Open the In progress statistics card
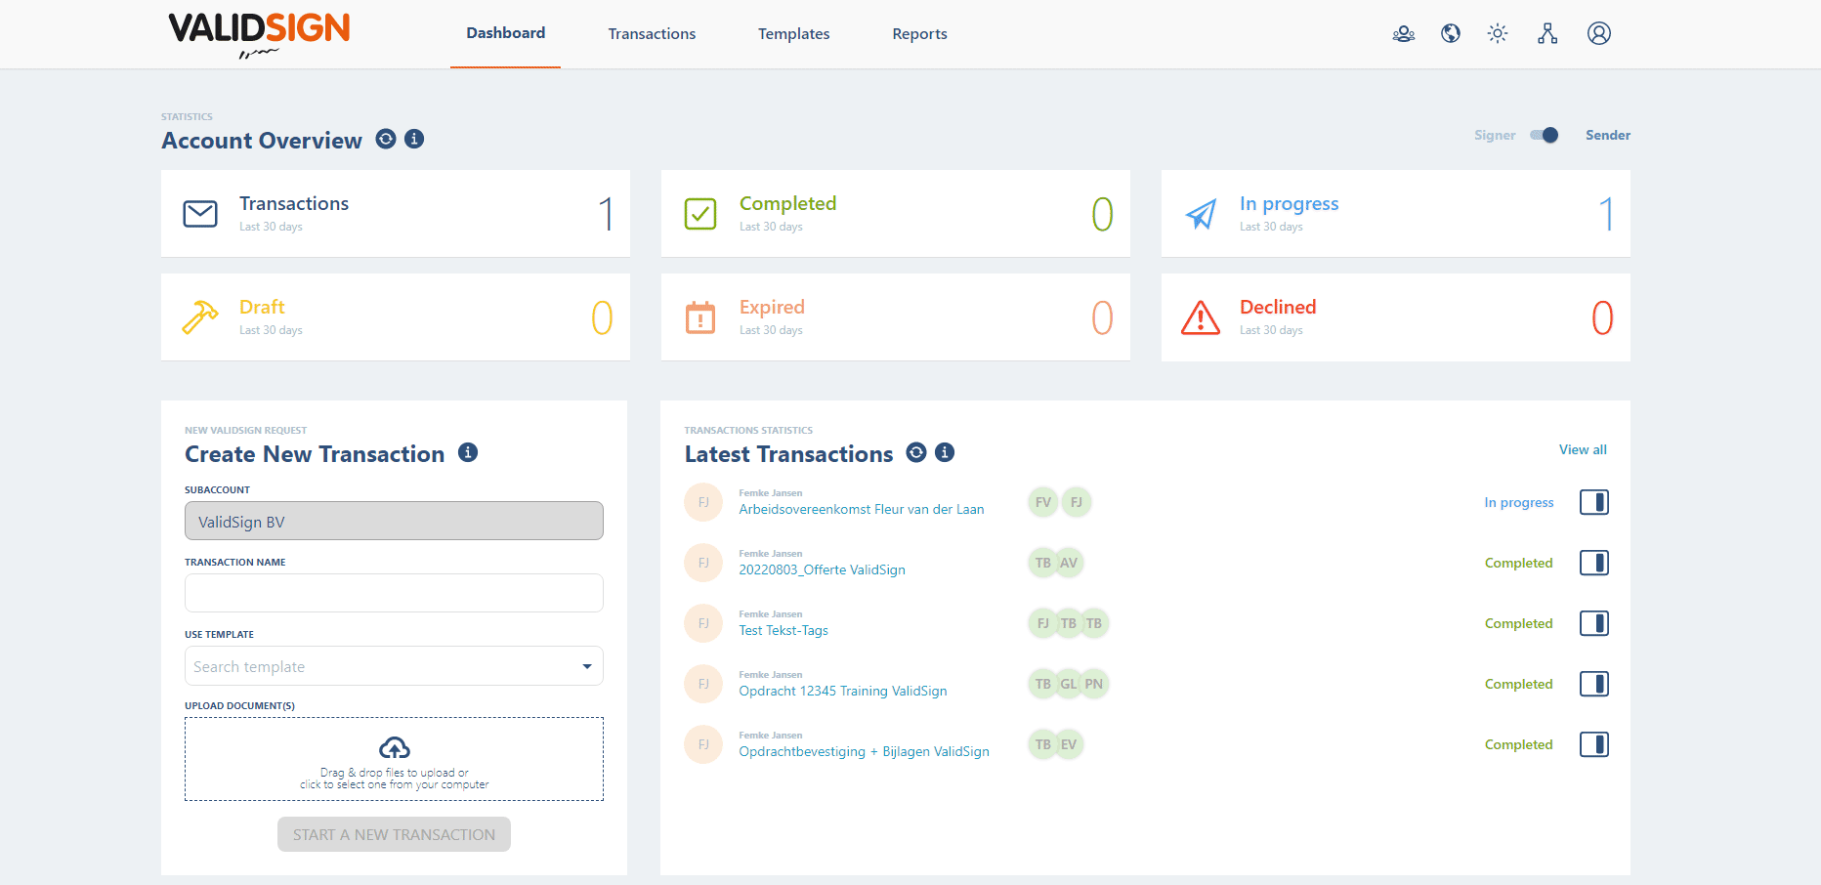1821x885 pixels. click(x=1396, y=214)
